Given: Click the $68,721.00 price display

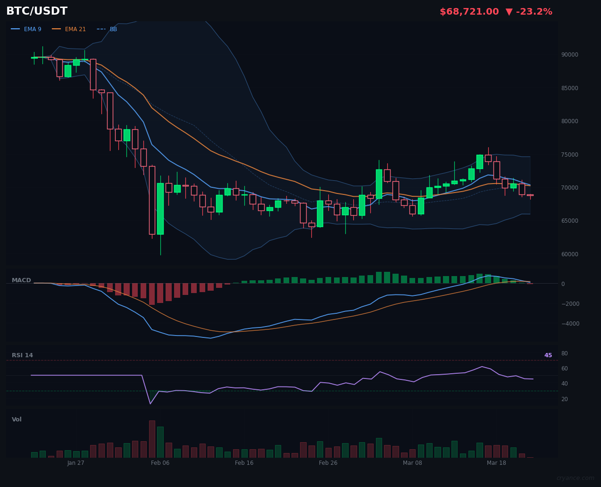Looking at the screenshot, I should click(x=469, y=11).
